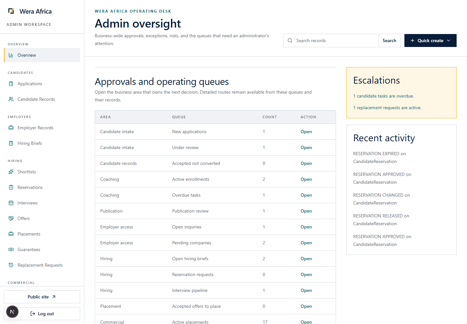Open the Overdue tasks queue
Screen dimensions: 467x324
tap(306, 195)
